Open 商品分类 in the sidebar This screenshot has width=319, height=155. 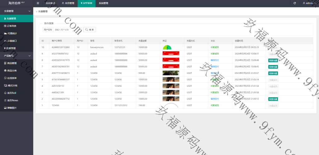point(12,70)
